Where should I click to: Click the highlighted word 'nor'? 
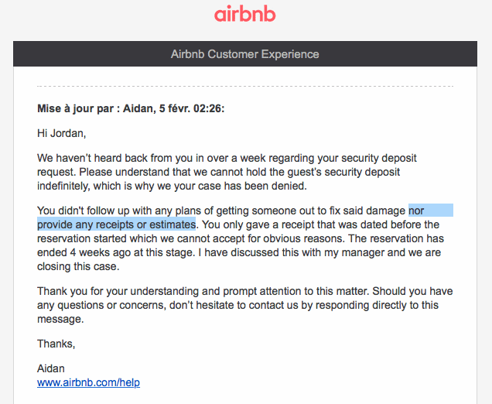coord(416,211)
